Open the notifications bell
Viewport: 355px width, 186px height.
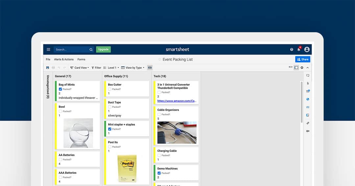299,50
